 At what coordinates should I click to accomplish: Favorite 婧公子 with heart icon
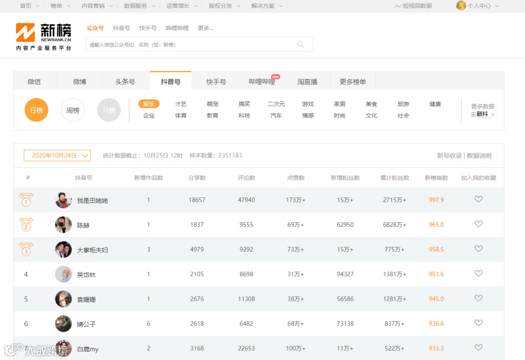(x=478, y=323)
